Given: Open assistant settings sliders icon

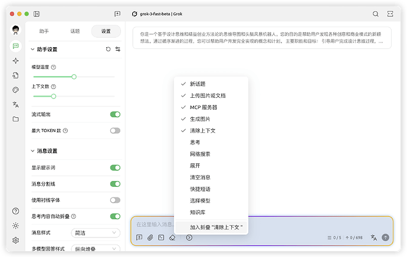Looking at the screenshot, I should (x=118, y=49).
